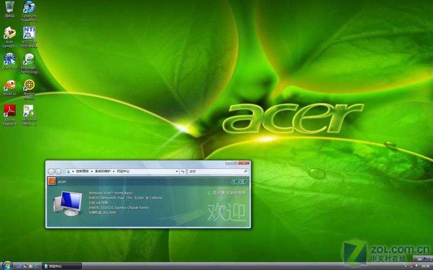
Task: Click the keyboard icon in language bar
Action: coord(420,259)
